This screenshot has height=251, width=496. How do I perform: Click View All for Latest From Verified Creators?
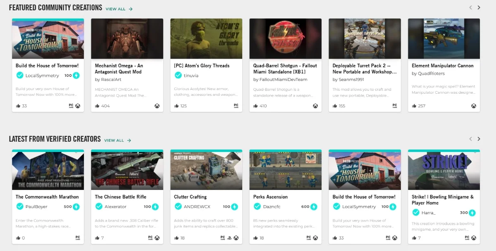[x=118, y=140]
